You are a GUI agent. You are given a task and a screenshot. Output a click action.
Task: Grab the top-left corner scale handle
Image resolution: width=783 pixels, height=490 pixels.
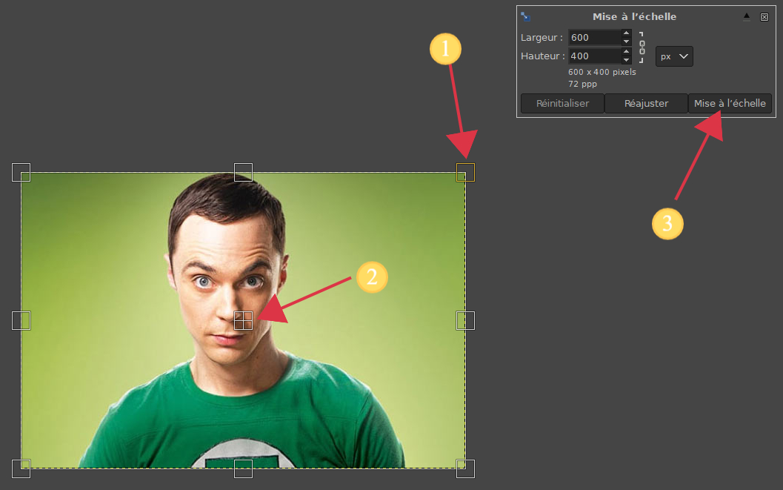[x=21, y=172]
